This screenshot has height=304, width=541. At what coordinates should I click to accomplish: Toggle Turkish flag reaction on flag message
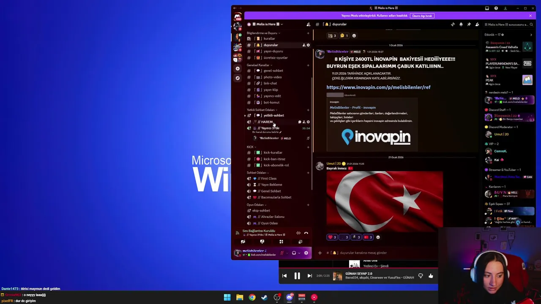368,237
